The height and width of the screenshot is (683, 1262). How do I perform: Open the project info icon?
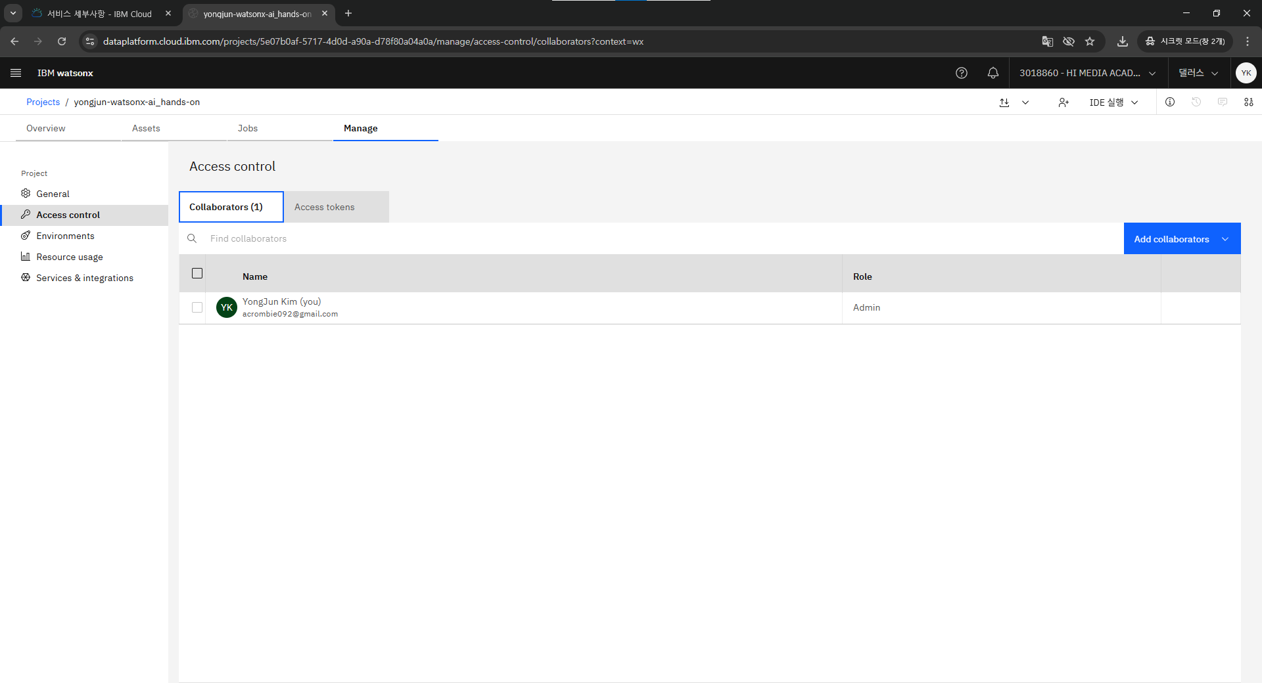(x=1170, y=102)
